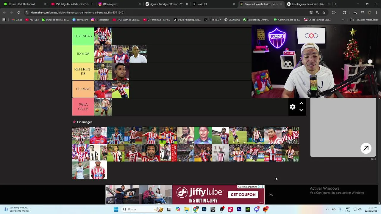Image resolution: width=381 pixels, height=214 pixels.
Task: Click the Buscar taskbar search box
Action: (x=143, y=209)
